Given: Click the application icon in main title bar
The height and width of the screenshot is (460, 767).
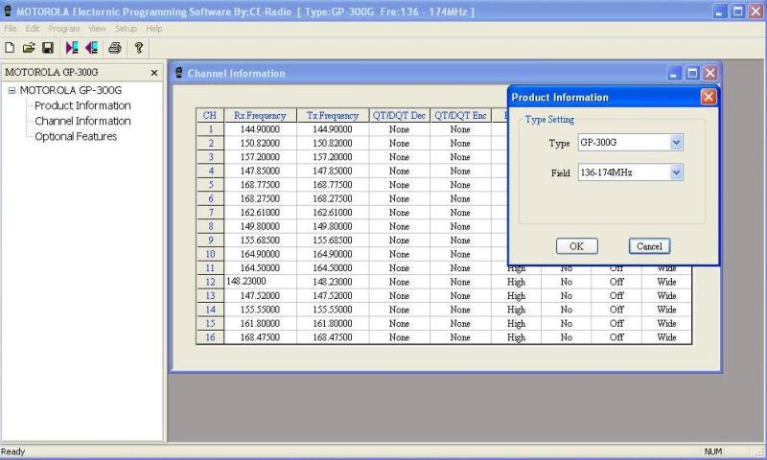Looking at the screenshot, I should coord(8,11).
